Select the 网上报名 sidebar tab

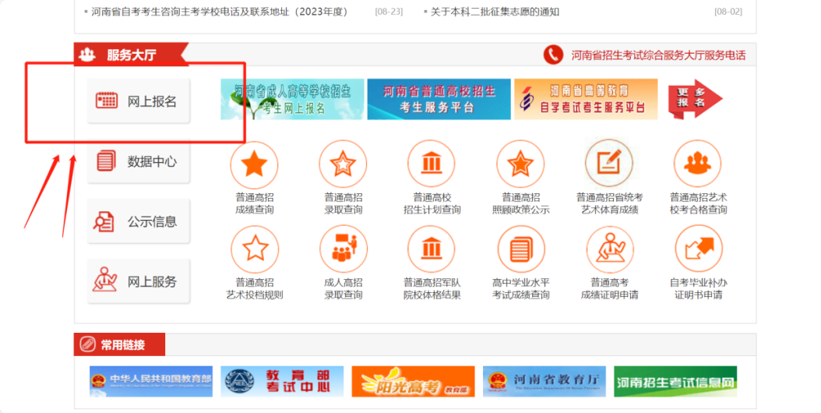tap(139, 101)
